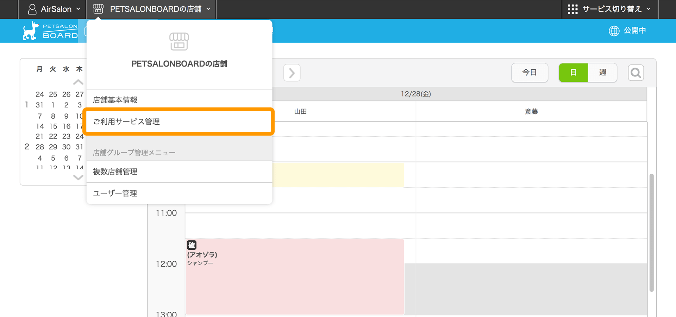The height and width of the screenshot is (317, 676).
Task: Click the globe icon next to 公開中
Action: tap(614, 31)
